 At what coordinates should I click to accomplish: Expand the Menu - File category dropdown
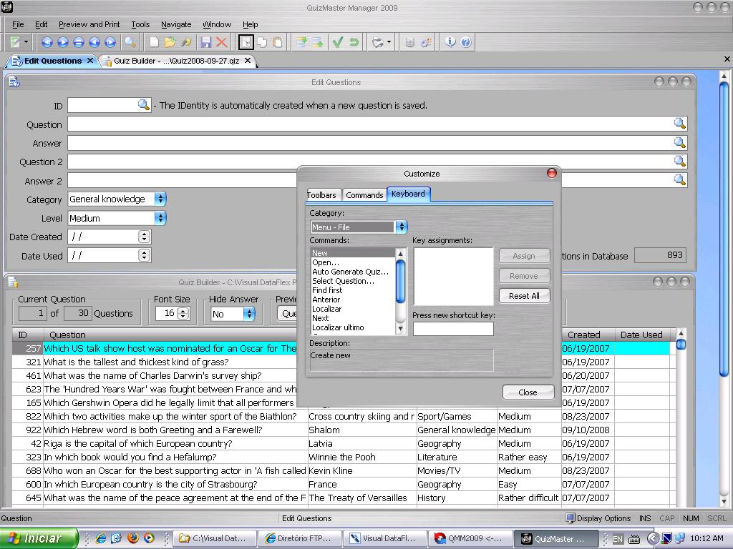pos(402,227)
